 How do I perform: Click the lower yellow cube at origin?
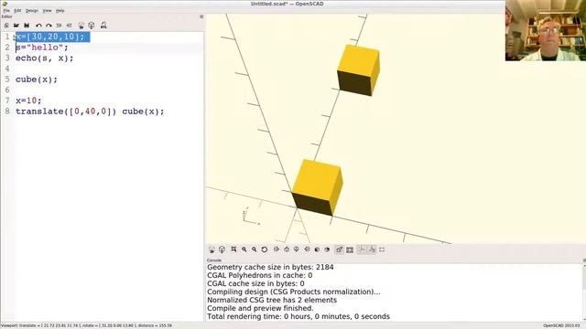tap(317, 187)
